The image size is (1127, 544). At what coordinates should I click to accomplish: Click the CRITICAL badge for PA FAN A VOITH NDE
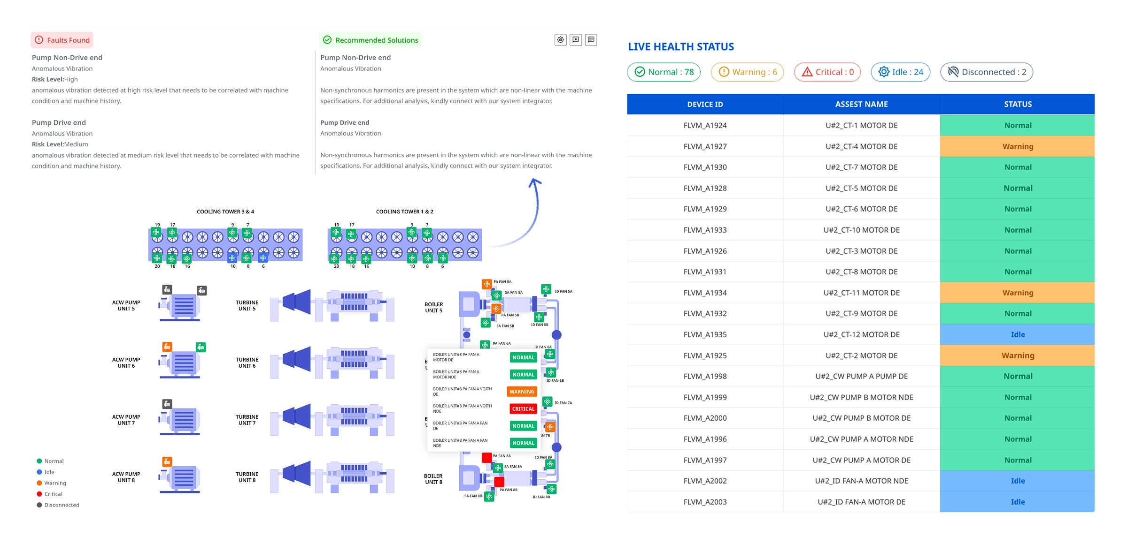pyautogui.click(x=523, y=409)
